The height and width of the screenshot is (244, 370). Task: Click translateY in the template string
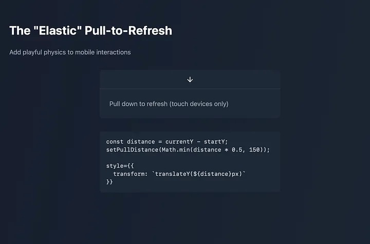click(x=173, y=174)
